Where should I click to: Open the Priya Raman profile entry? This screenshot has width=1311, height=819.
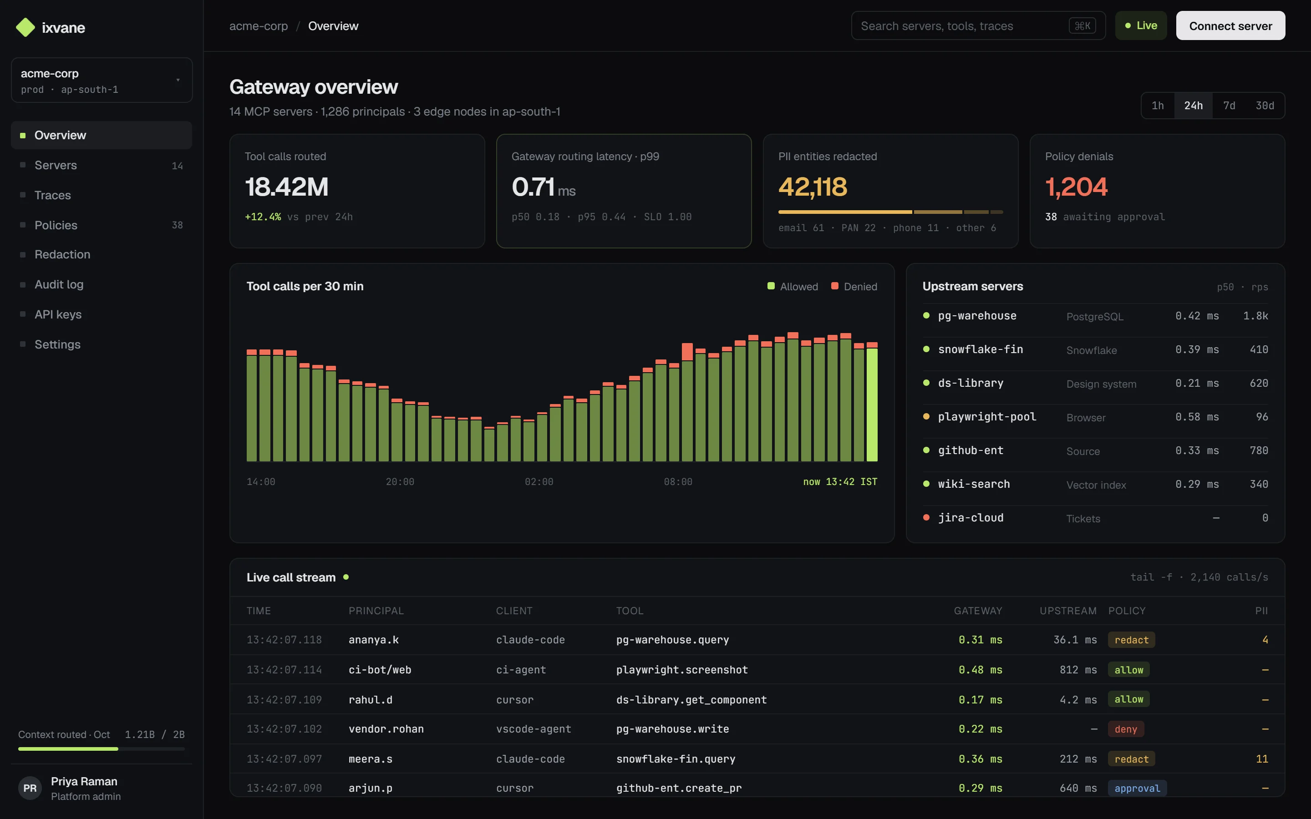pyautogui.click(x=102, y=788)
